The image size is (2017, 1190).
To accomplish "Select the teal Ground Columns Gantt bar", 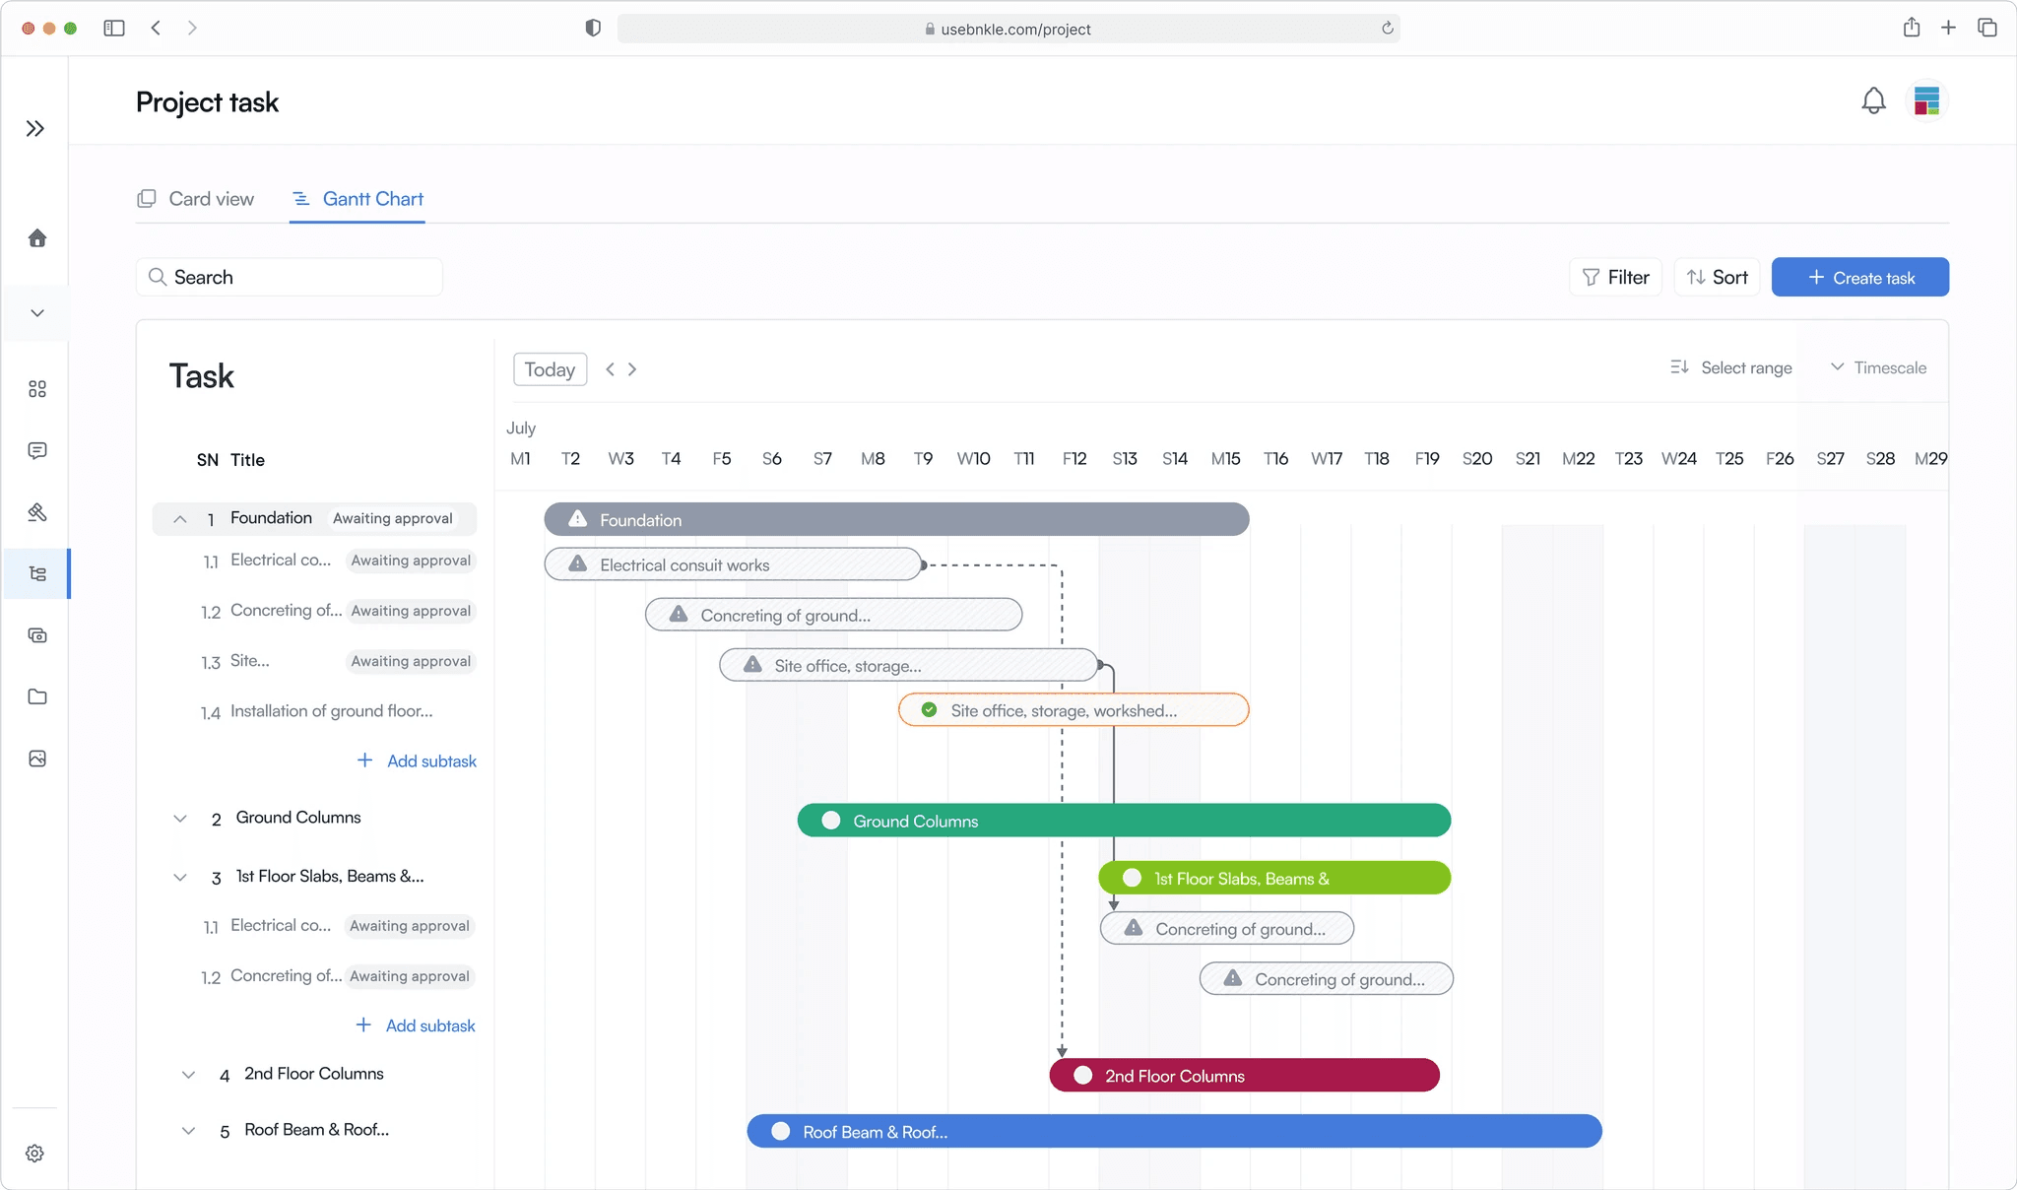I will (1124, 821).
